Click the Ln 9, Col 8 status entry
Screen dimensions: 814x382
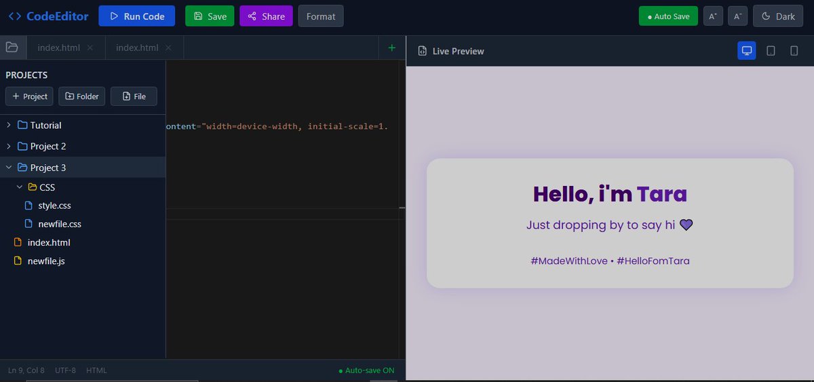point(26,370)
